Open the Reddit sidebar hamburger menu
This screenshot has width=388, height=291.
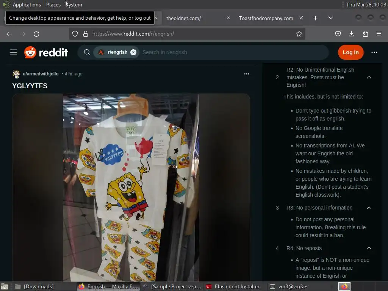(x=14, y=52)
